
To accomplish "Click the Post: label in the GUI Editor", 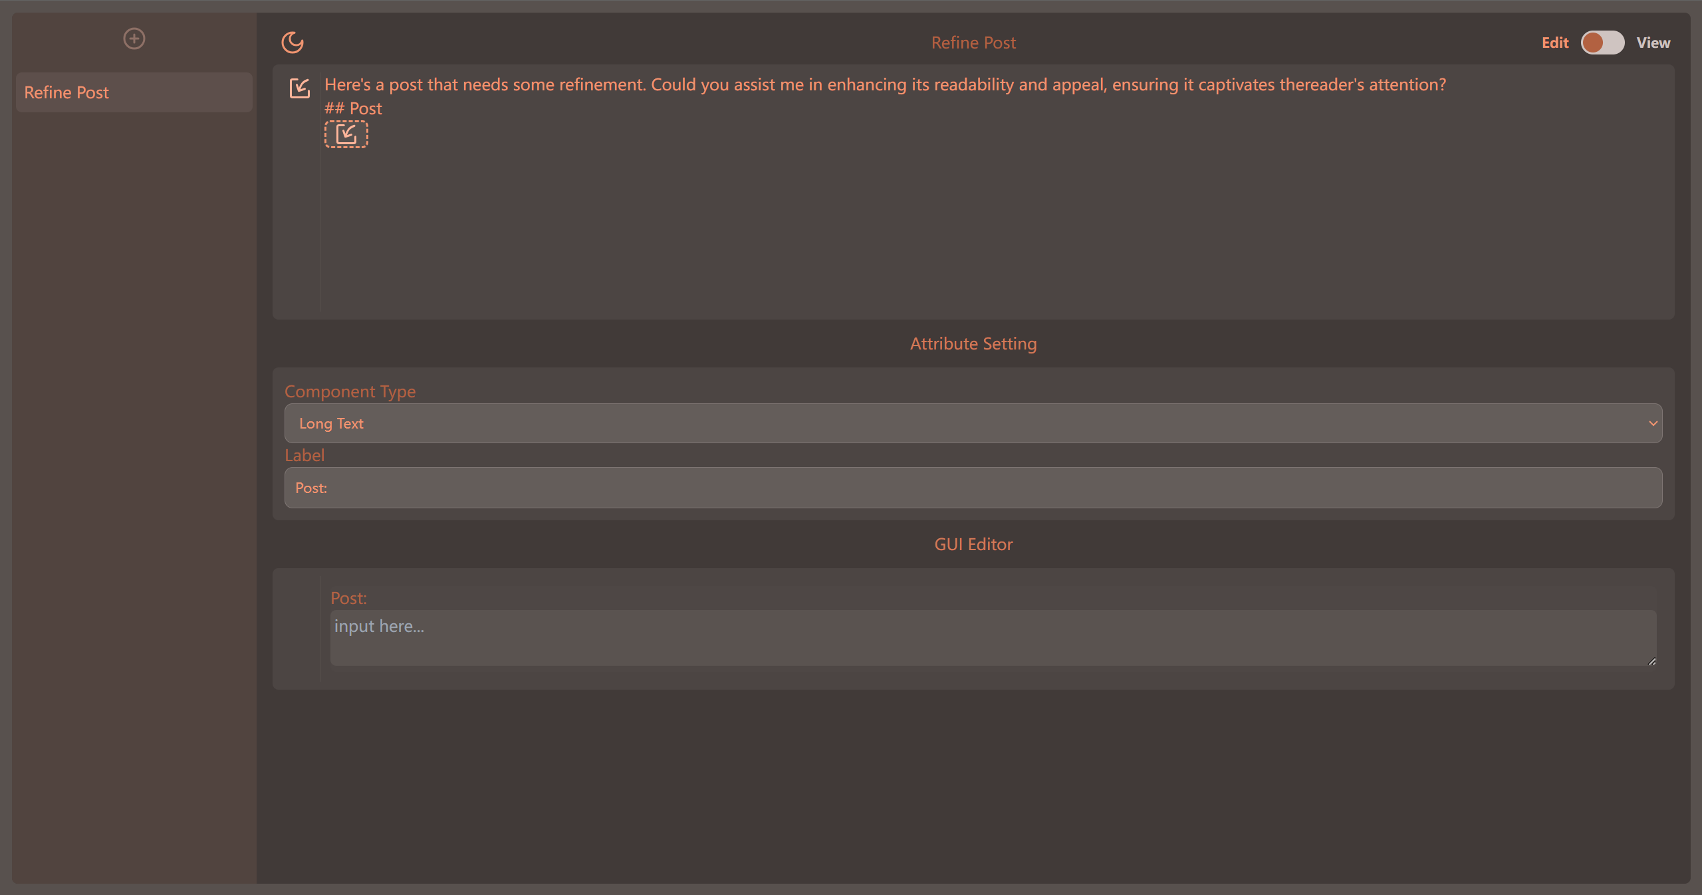I will (x=348, y=598).
